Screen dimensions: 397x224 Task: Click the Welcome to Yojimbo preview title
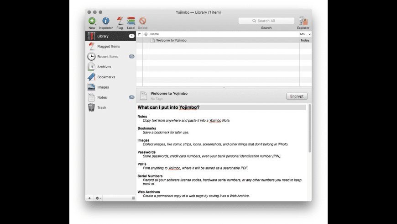[x=169, y=93]
